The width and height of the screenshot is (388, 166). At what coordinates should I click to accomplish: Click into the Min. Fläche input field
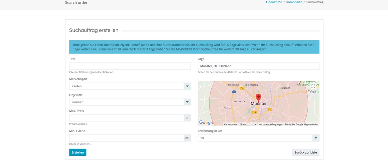(x=126, y=138)
